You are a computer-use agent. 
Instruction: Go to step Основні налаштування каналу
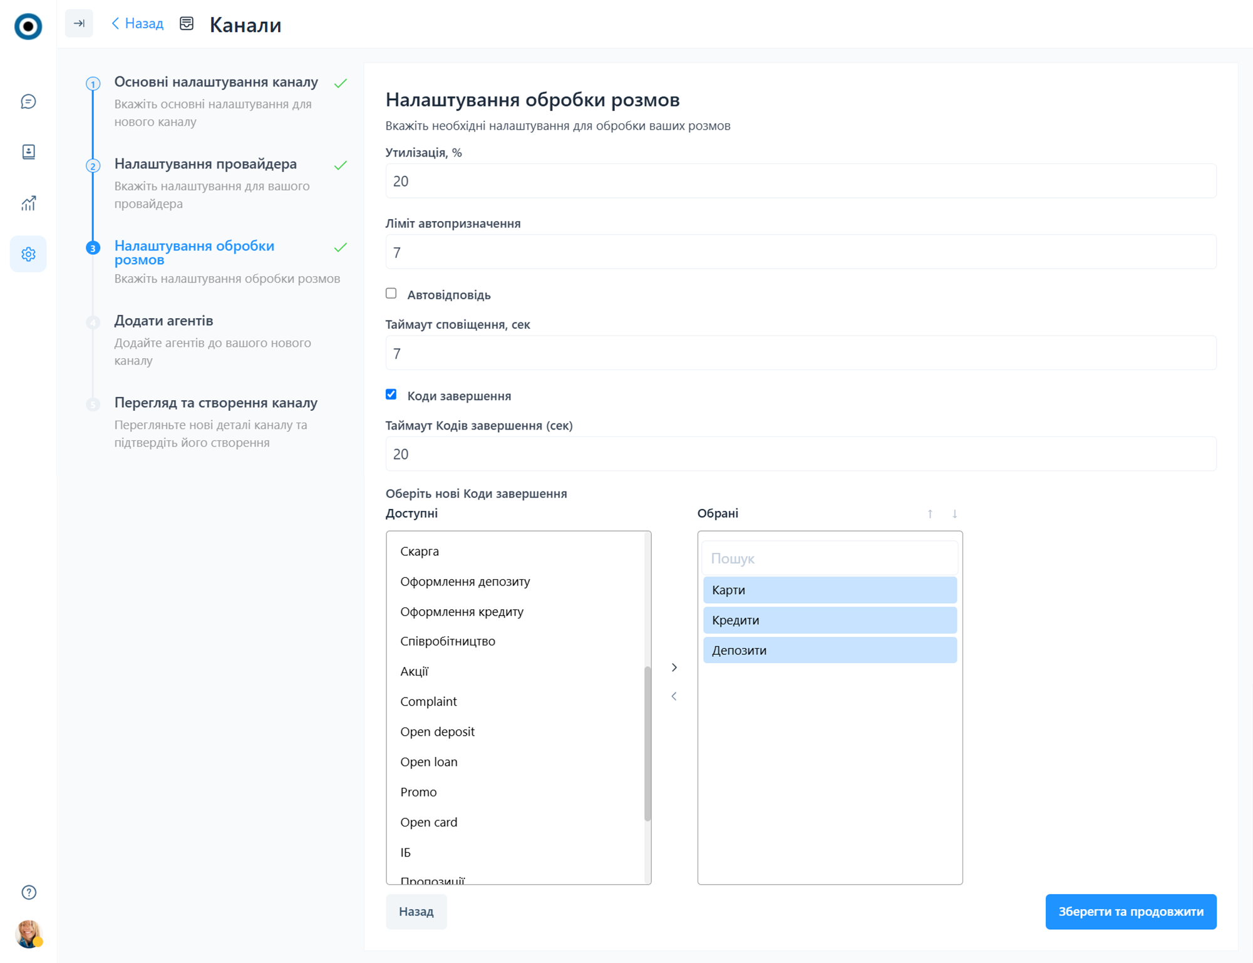coord(216,82)
